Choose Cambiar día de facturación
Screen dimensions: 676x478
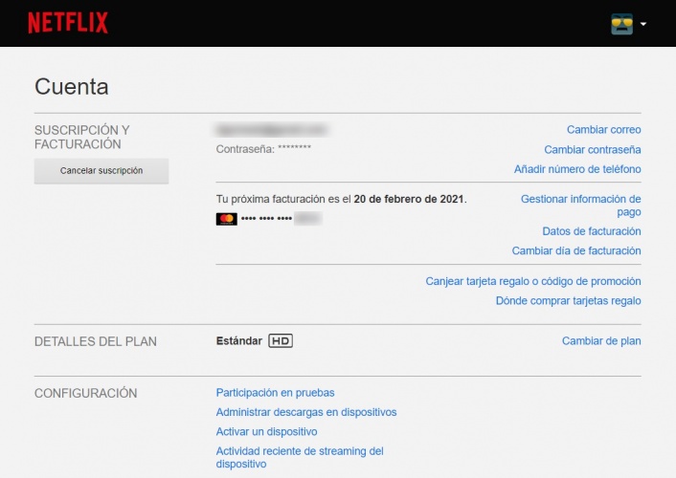click(576, 250)
